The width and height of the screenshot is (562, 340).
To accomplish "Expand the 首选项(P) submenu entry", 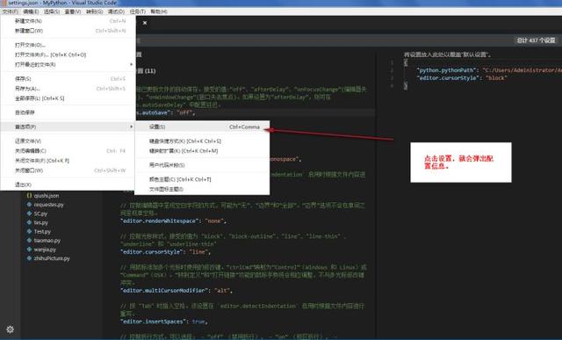I will click(x=68, y=127).
